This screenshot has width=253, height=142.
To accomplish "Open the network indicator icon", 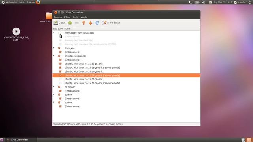I will (x=190, y=2).
